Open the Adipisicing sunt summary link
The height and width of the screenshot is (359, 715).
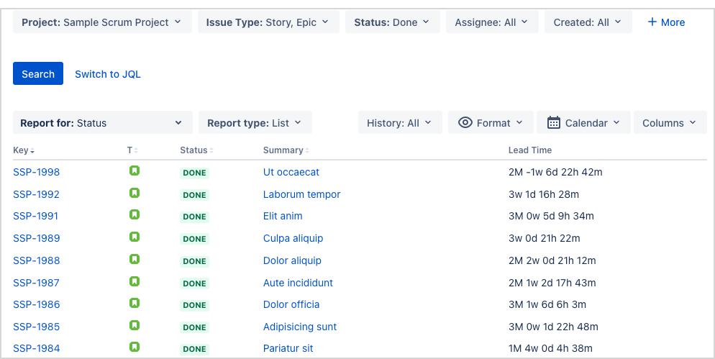click(x=299, y=327)
